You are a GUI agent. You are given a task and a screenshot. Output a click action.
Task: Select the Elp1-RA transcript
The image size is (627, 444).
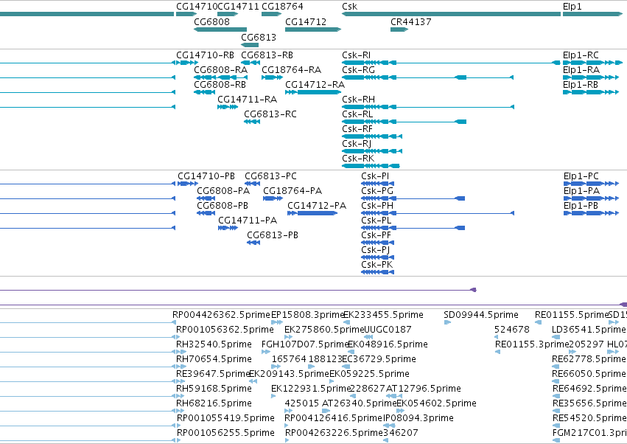point(591,77)
